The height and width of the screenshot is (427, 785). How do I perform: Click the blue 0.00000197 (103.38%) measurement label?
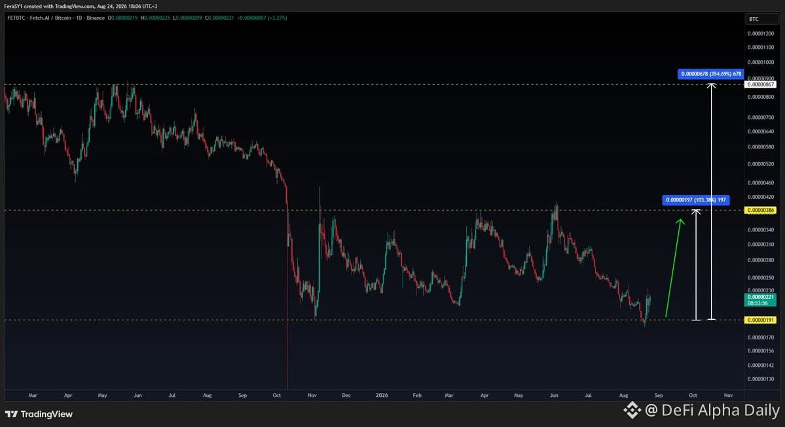point(695,200)
